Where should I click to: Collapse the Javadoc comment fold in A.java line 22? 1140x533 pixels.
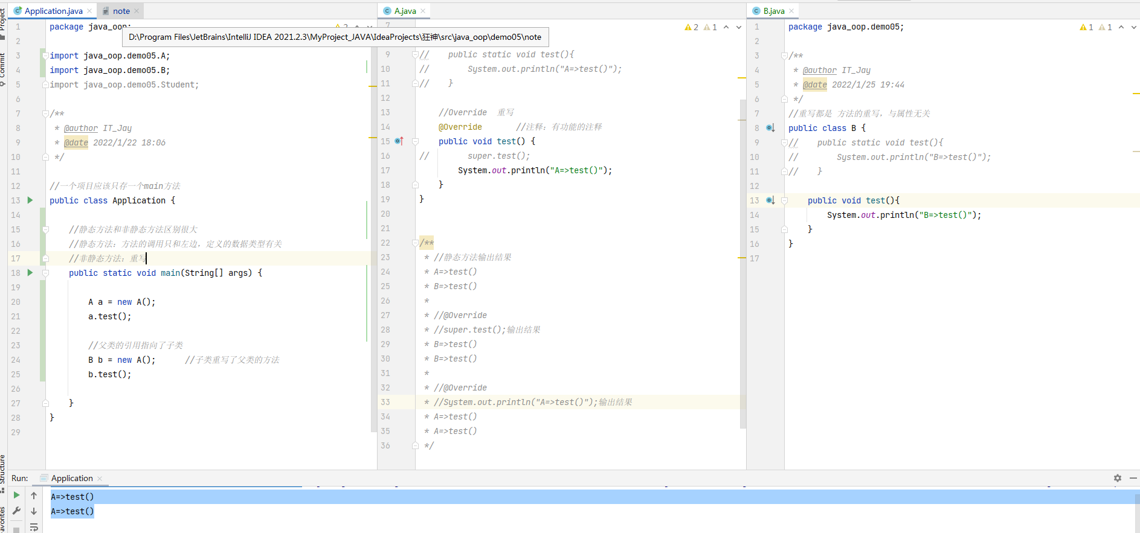click(415, 243)
